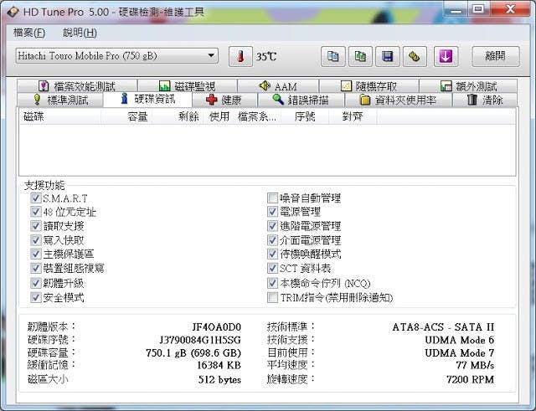Click the 對齊 column header
This screenshot has height=411, width=536.
click(353, 117)
